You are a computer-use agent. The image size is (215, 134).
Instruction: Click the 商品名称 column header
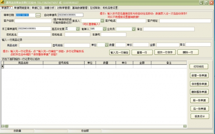coord(23,63)
